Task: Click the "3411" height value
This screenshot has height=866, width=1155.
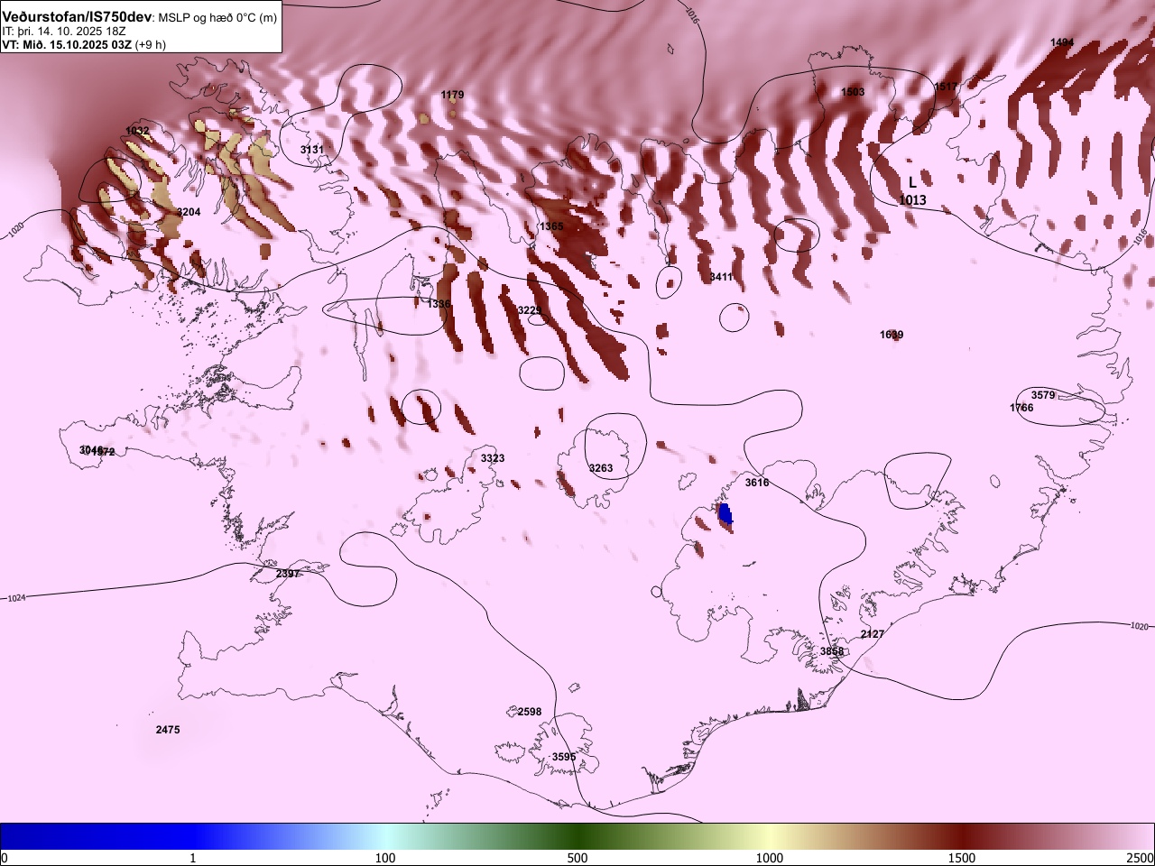Action: tap(721, 277)
